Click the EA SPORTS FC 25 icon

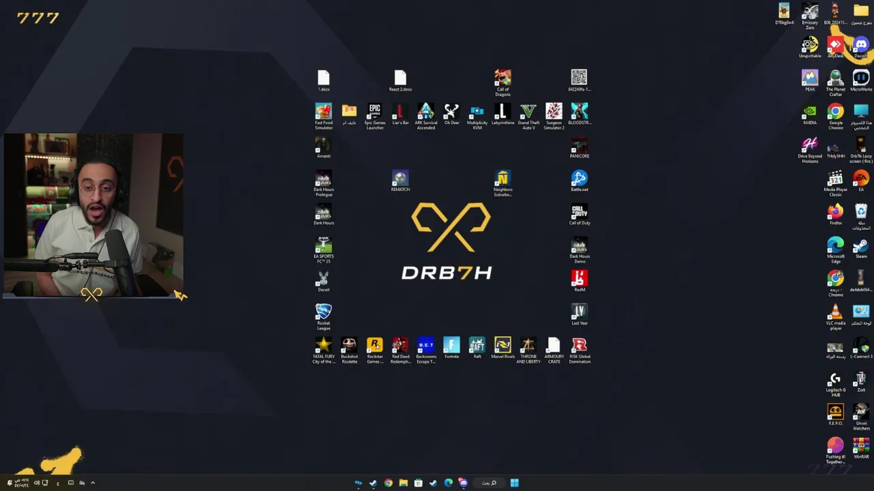(x=324, y=250)
